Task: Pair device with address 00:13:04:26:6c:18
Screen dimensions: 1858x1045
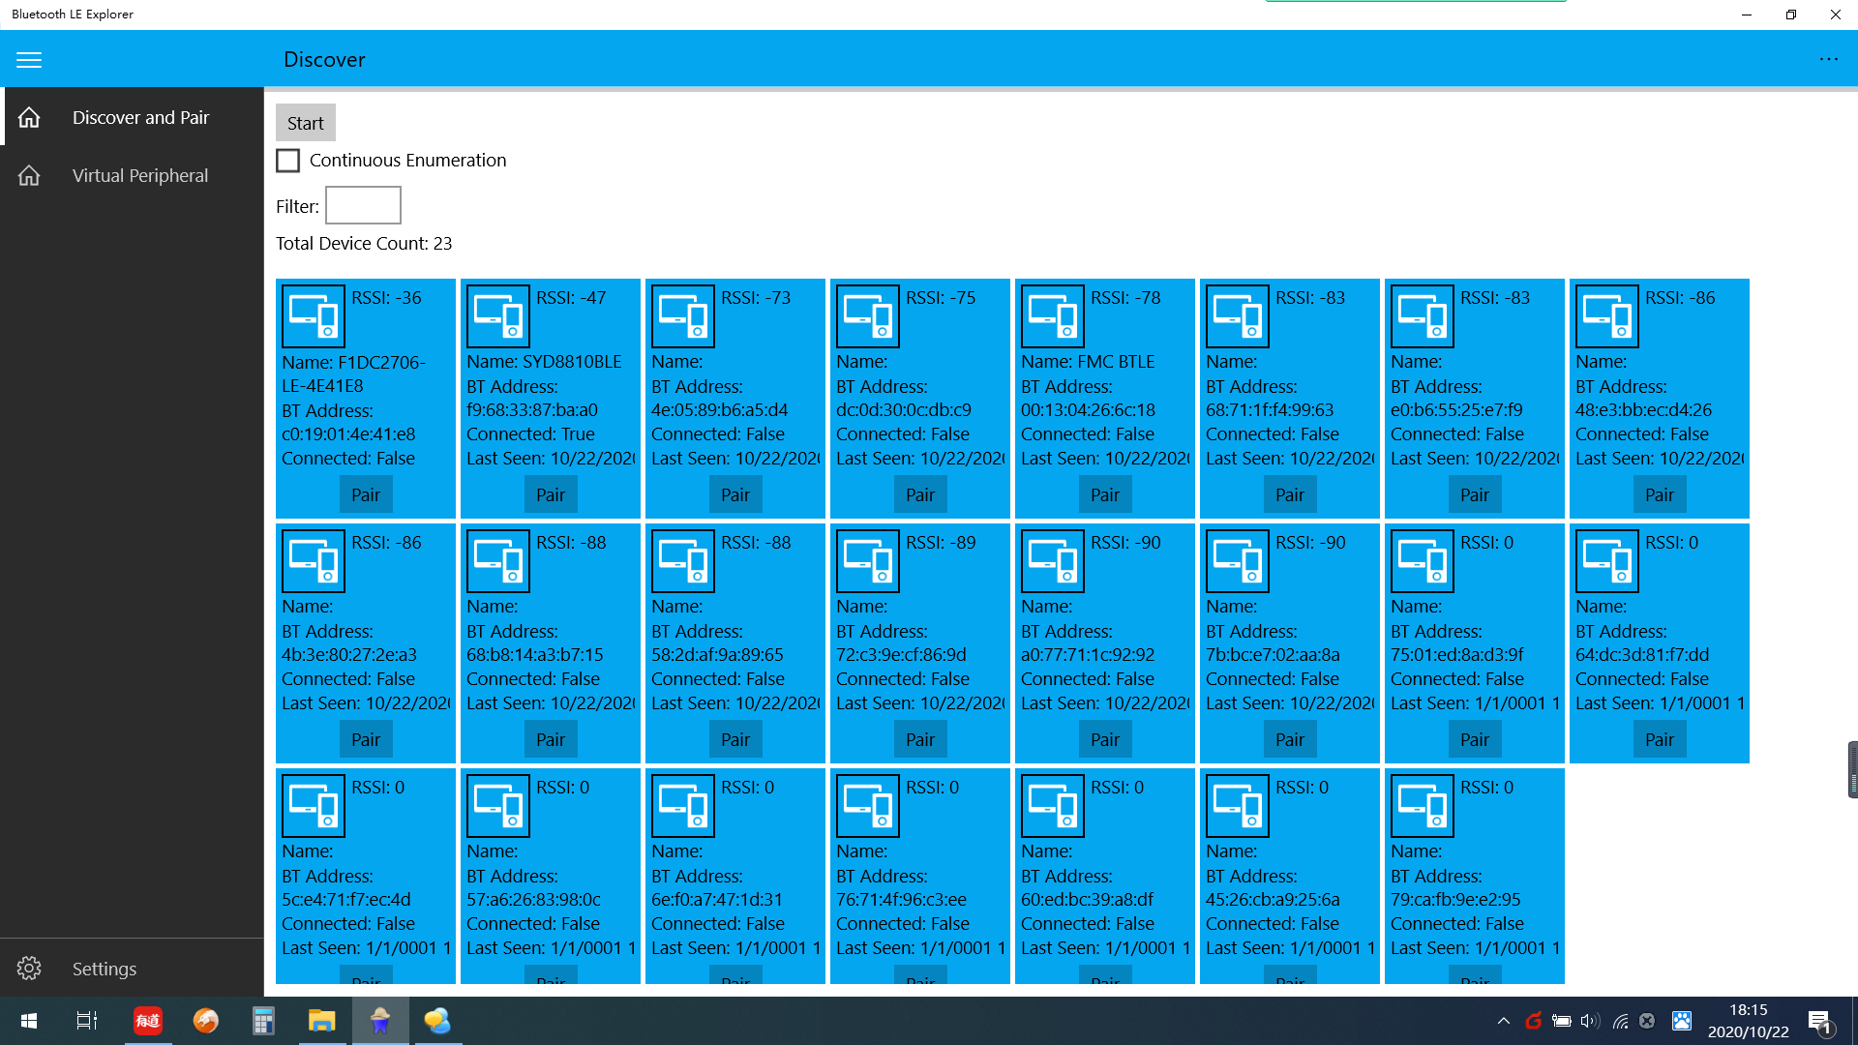Action: (x=1104, y=494)
